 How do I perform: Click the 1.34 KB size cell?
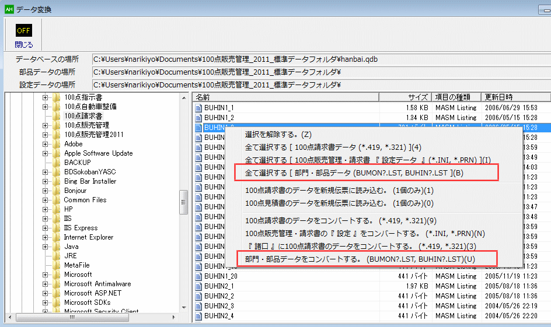point(417,118)
